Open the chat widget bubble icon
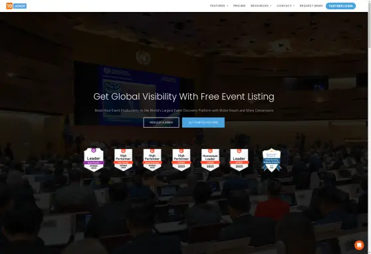This screenshot has height=254, width=371. [359, 245]
